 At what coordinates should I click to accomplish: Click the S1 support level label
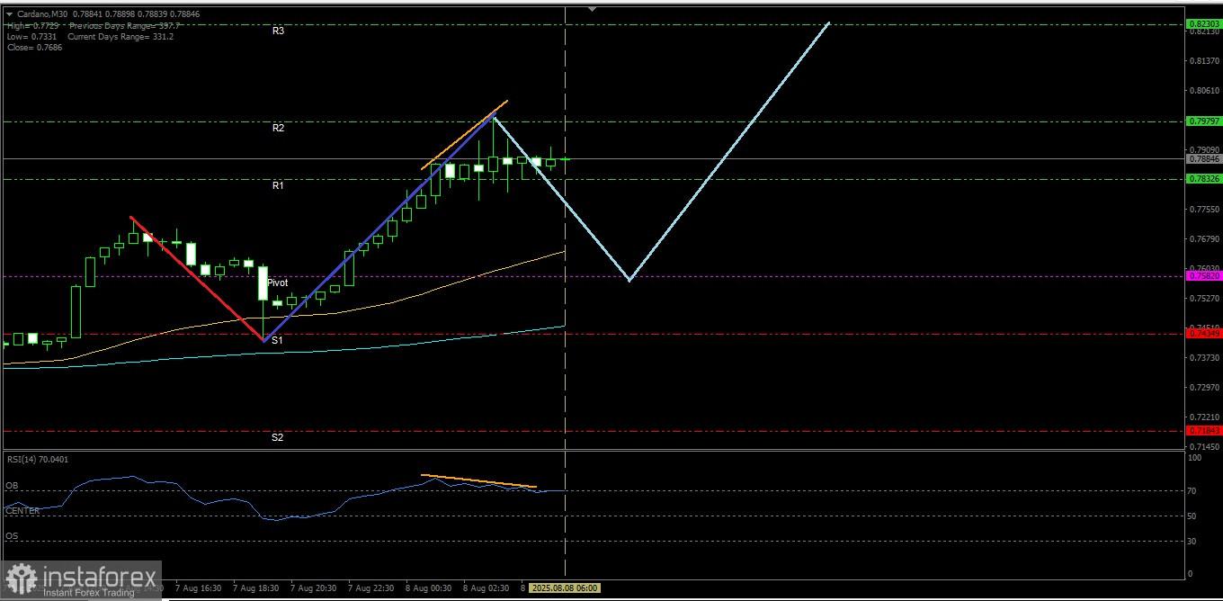(278, 341)
